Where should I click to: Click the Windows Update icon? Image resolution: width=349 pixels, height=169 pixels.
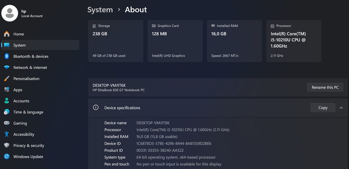[7, 157]
